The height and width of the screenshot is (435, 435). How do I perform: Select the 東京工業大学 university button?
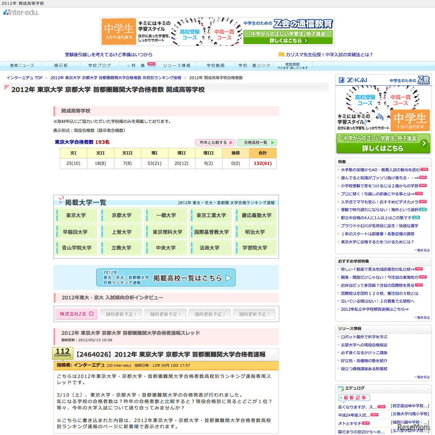[x=211, y=215]
